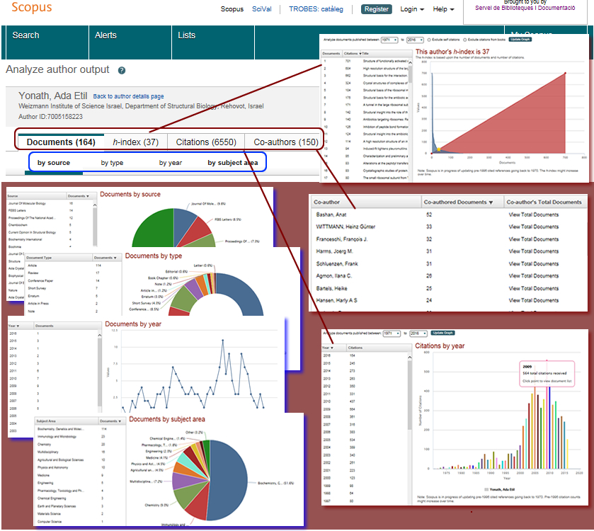Expand the Help dropdown menu

(443, 9)
